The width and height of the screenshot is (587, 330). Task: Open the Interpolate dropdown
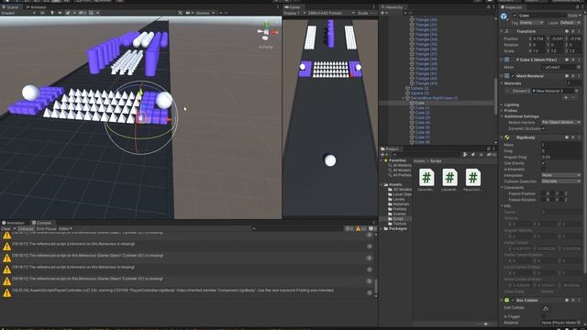(561, 175)
